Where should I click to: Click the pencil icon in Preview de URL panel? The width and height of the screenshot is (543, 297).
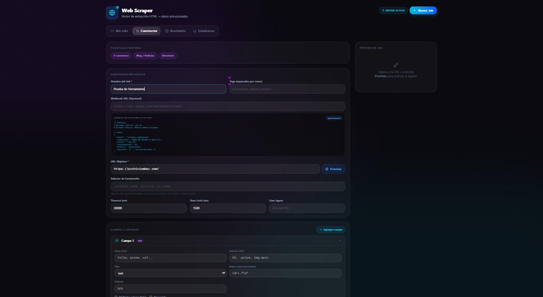(396, 65)
